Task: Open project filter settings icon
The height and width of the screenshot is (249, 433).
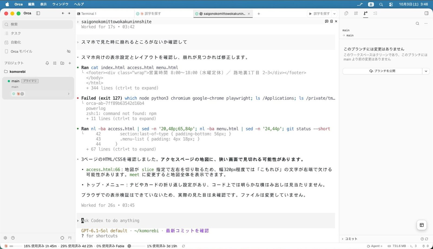Action: click(x=55, y=63)
